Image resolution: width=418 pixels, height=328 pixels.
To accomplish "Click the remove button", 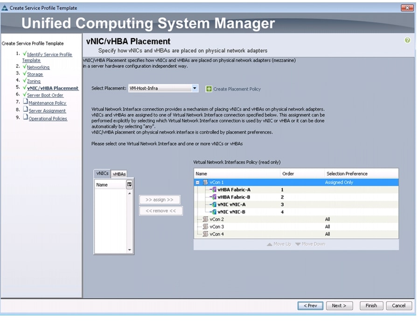I will coord(161,211).
